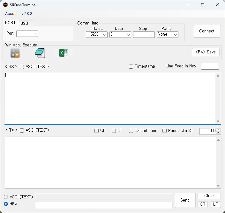The width and height of the screenshot is (225, 213).
Task: Click the <RX> Save button
Action: 206,52
